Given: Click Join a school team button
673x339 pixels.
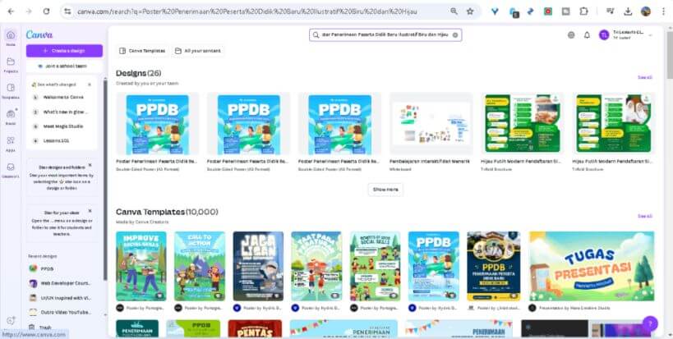Looking at the screenshot, I should click(64, 66).
